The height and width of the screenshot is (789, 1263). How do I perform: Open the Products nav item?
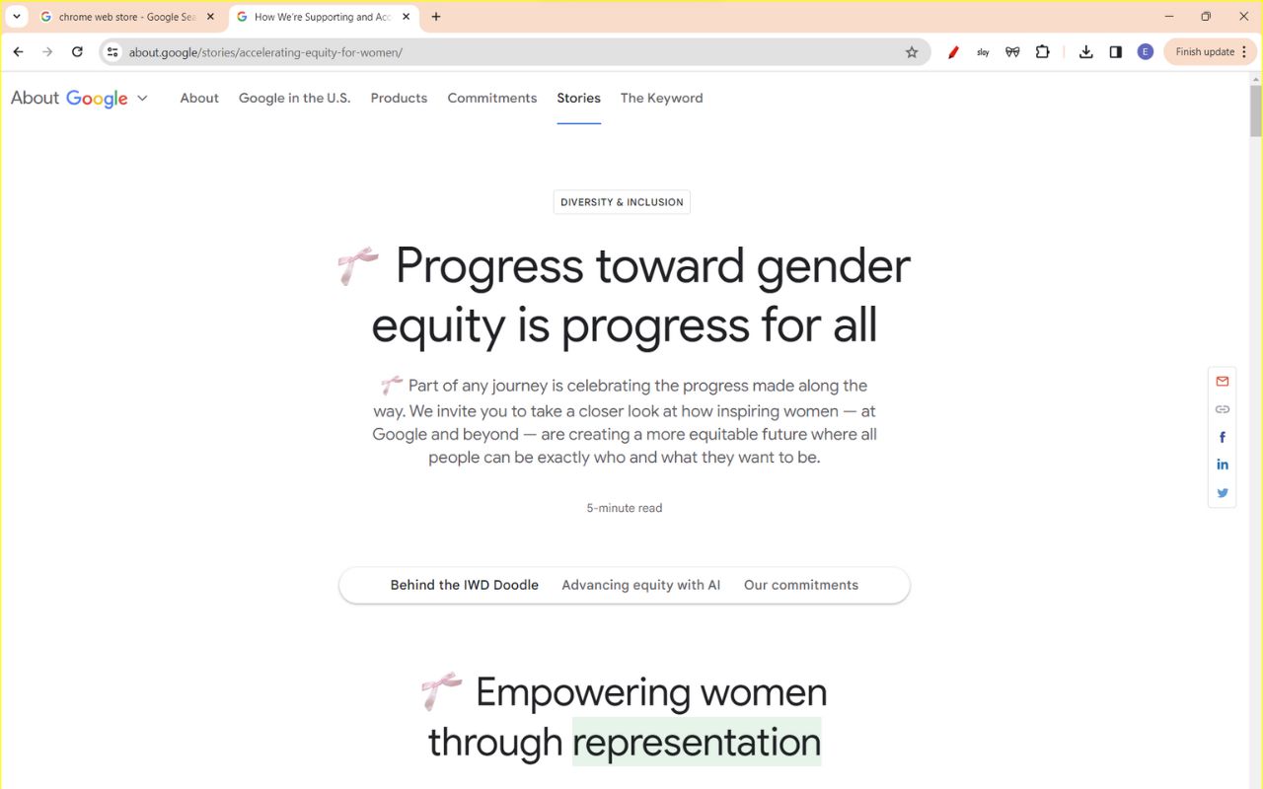pos(399,98)
